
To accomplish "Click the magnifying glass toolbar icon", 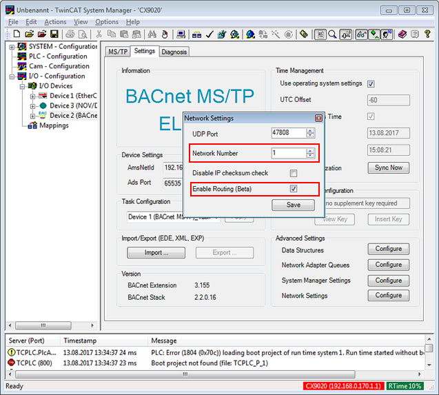I will point(332,34).
